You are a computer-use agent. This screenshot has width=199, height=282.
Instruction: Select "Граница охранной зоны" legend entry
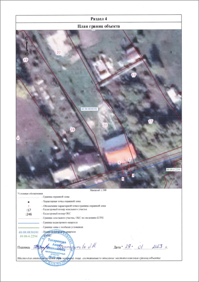(x=55, y=197)
